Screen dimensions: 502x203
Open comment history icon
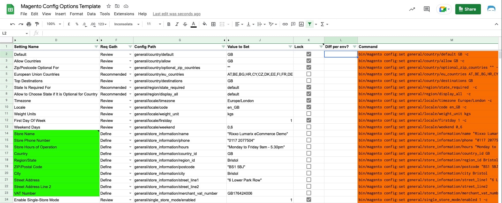pyautogui.click(x=426, y=9)
